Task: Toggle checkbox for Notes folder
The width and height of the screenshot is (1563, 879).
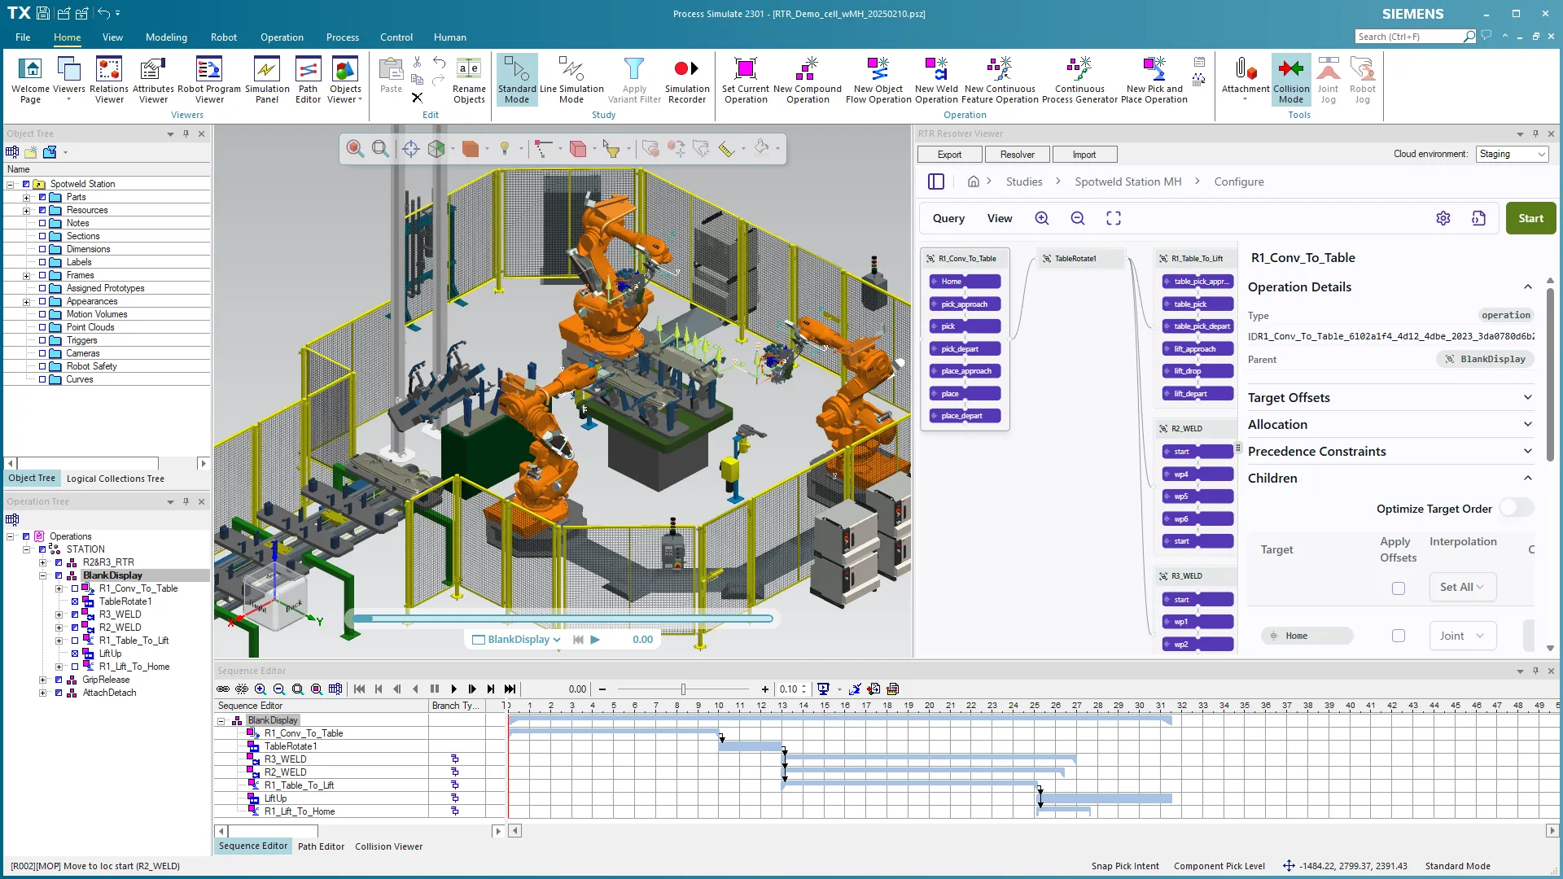Action: click(42, 223)
